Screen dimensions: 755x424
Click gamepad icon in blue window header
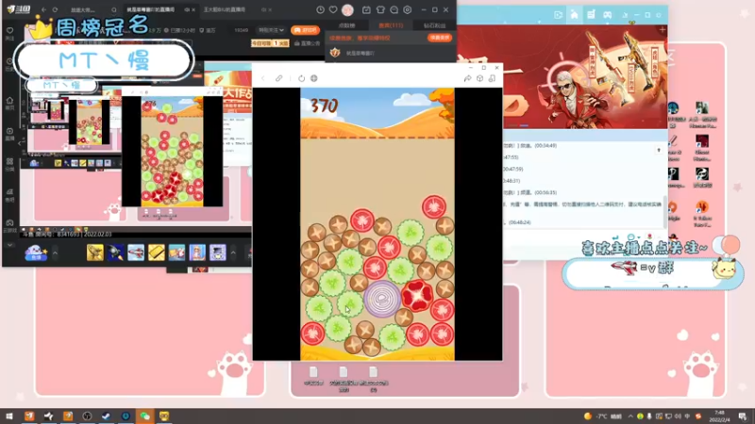point(607,15)
